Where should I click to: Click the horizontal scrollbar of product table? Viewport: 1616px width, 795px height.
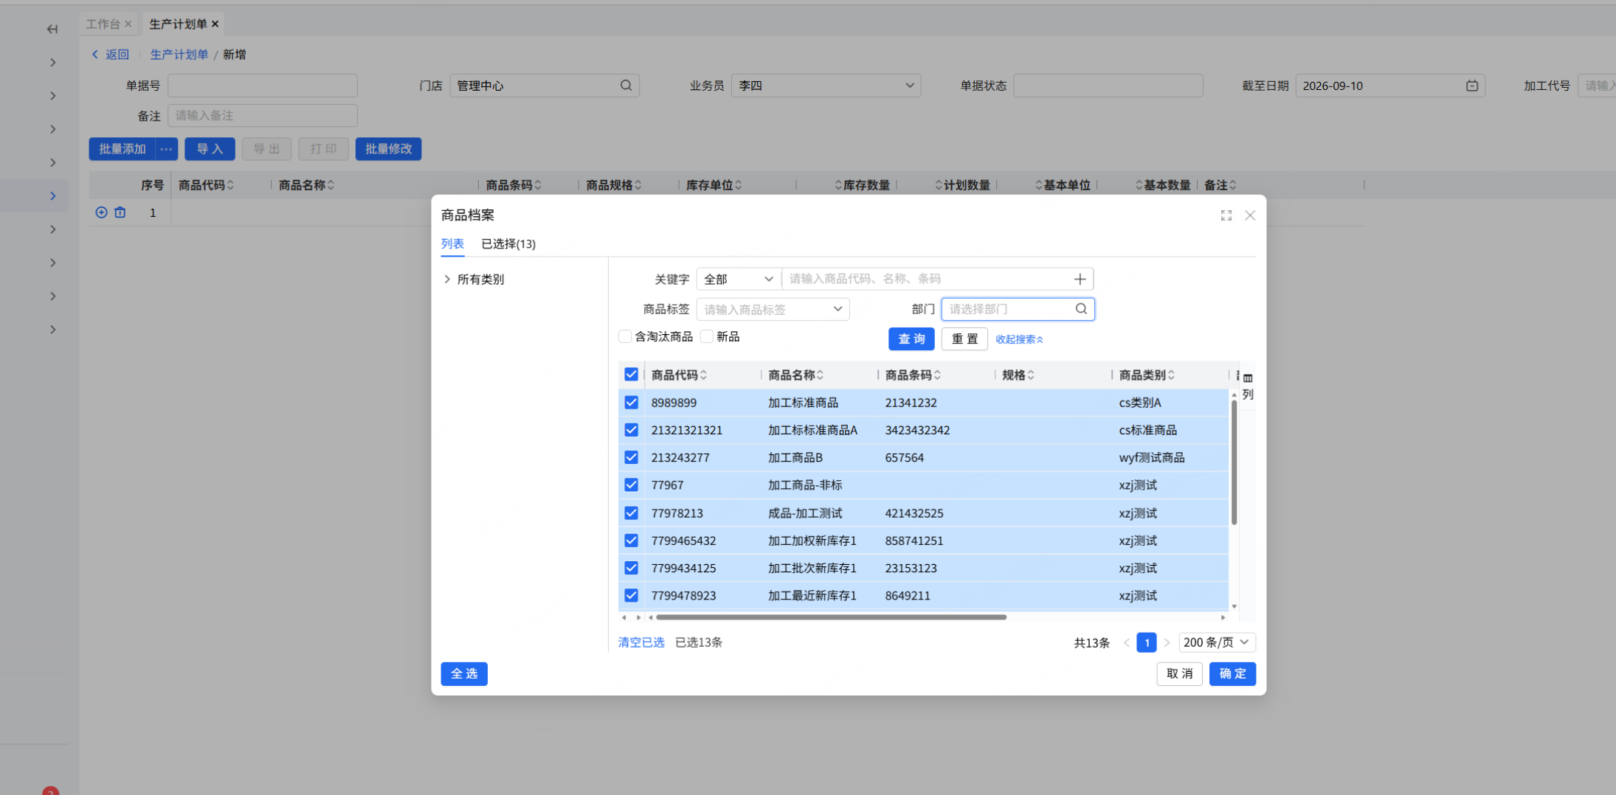tap(831, 617)
